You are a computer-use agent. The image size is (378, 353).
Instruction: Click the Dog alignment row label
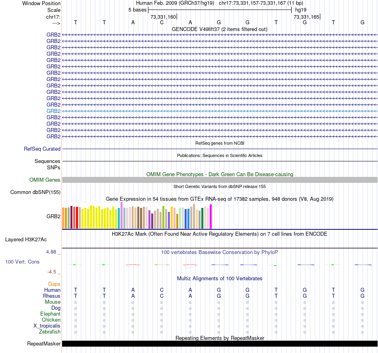pos(56,308)
